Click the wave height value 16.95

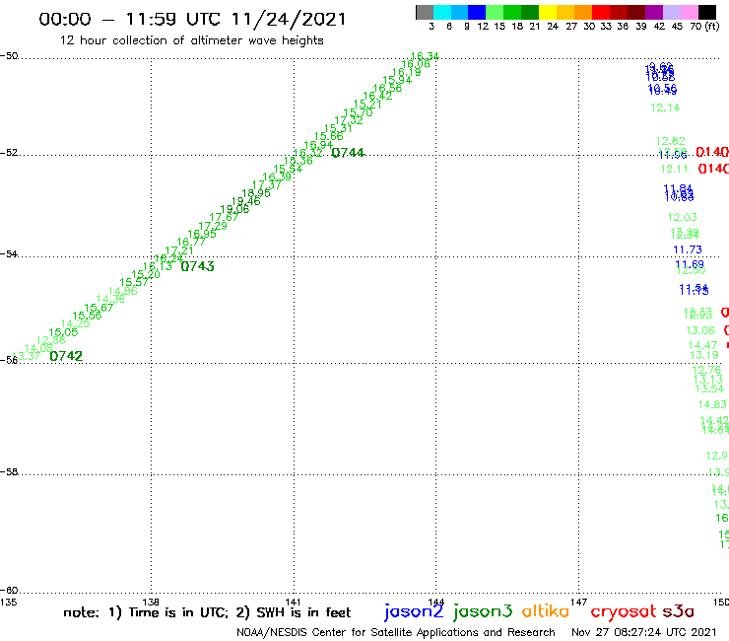(x=202, y=234)
